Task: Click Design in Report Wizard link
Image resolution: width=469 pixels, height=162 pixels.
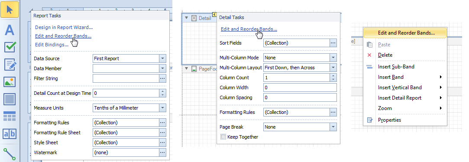Action: click(x=64, y=27)
